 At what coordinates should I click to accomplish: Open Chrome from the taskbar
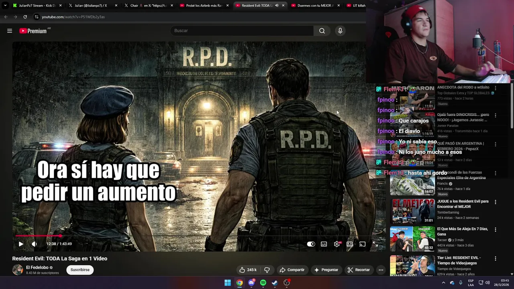click(x=239, y=283)
